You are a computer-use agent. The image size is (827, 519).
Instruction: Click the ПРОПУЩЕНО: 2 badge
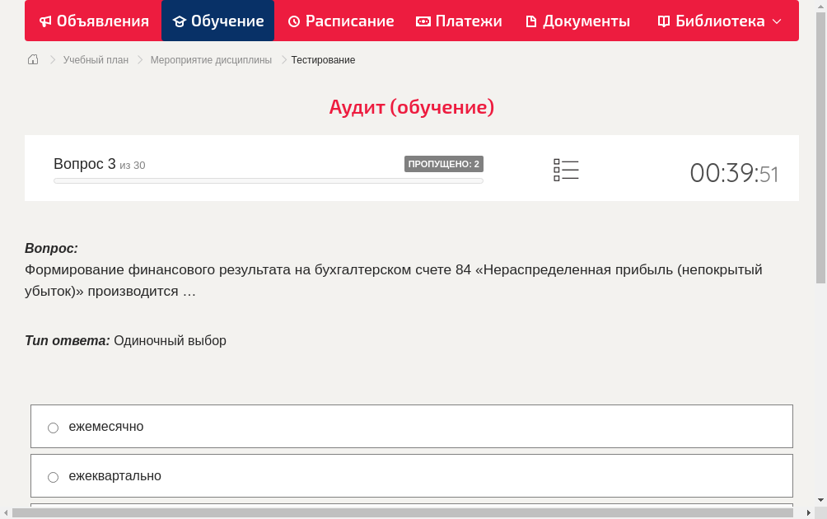click(445, 163)
